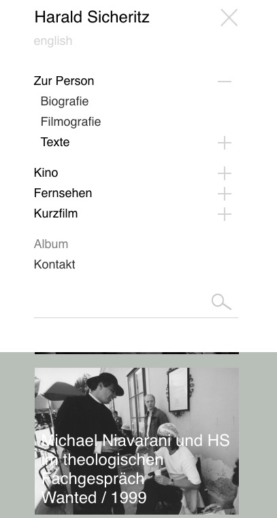Close the navigation menu with the X icon
The width and height of the screenshot is (277, 518).
(x=229, y=18)
